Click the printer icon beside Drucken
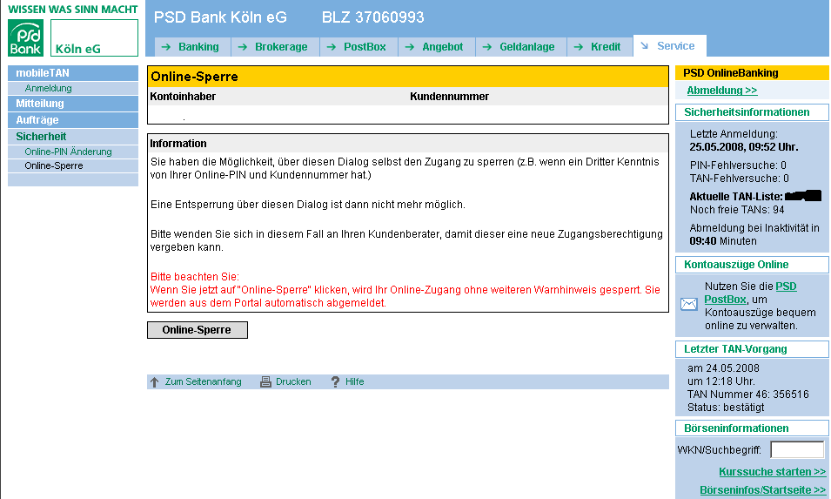 pos(265,381)
